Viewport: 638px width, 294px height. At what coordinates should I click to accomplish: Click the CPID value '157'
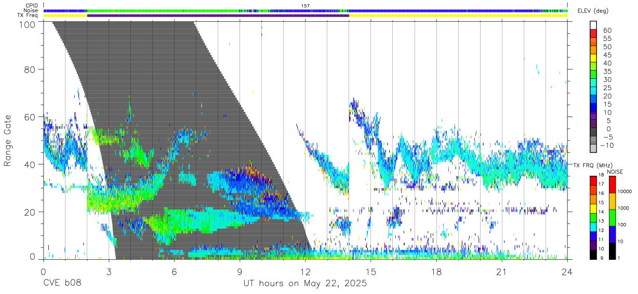pos(305,6)
